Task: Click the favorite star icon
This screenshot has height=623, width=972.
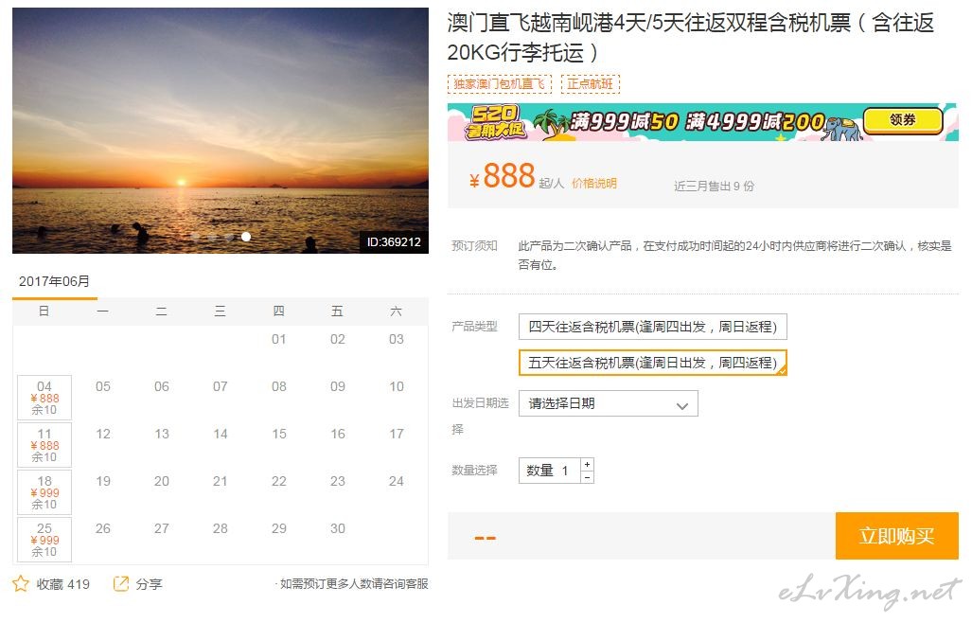Action: tap(21, 583)
